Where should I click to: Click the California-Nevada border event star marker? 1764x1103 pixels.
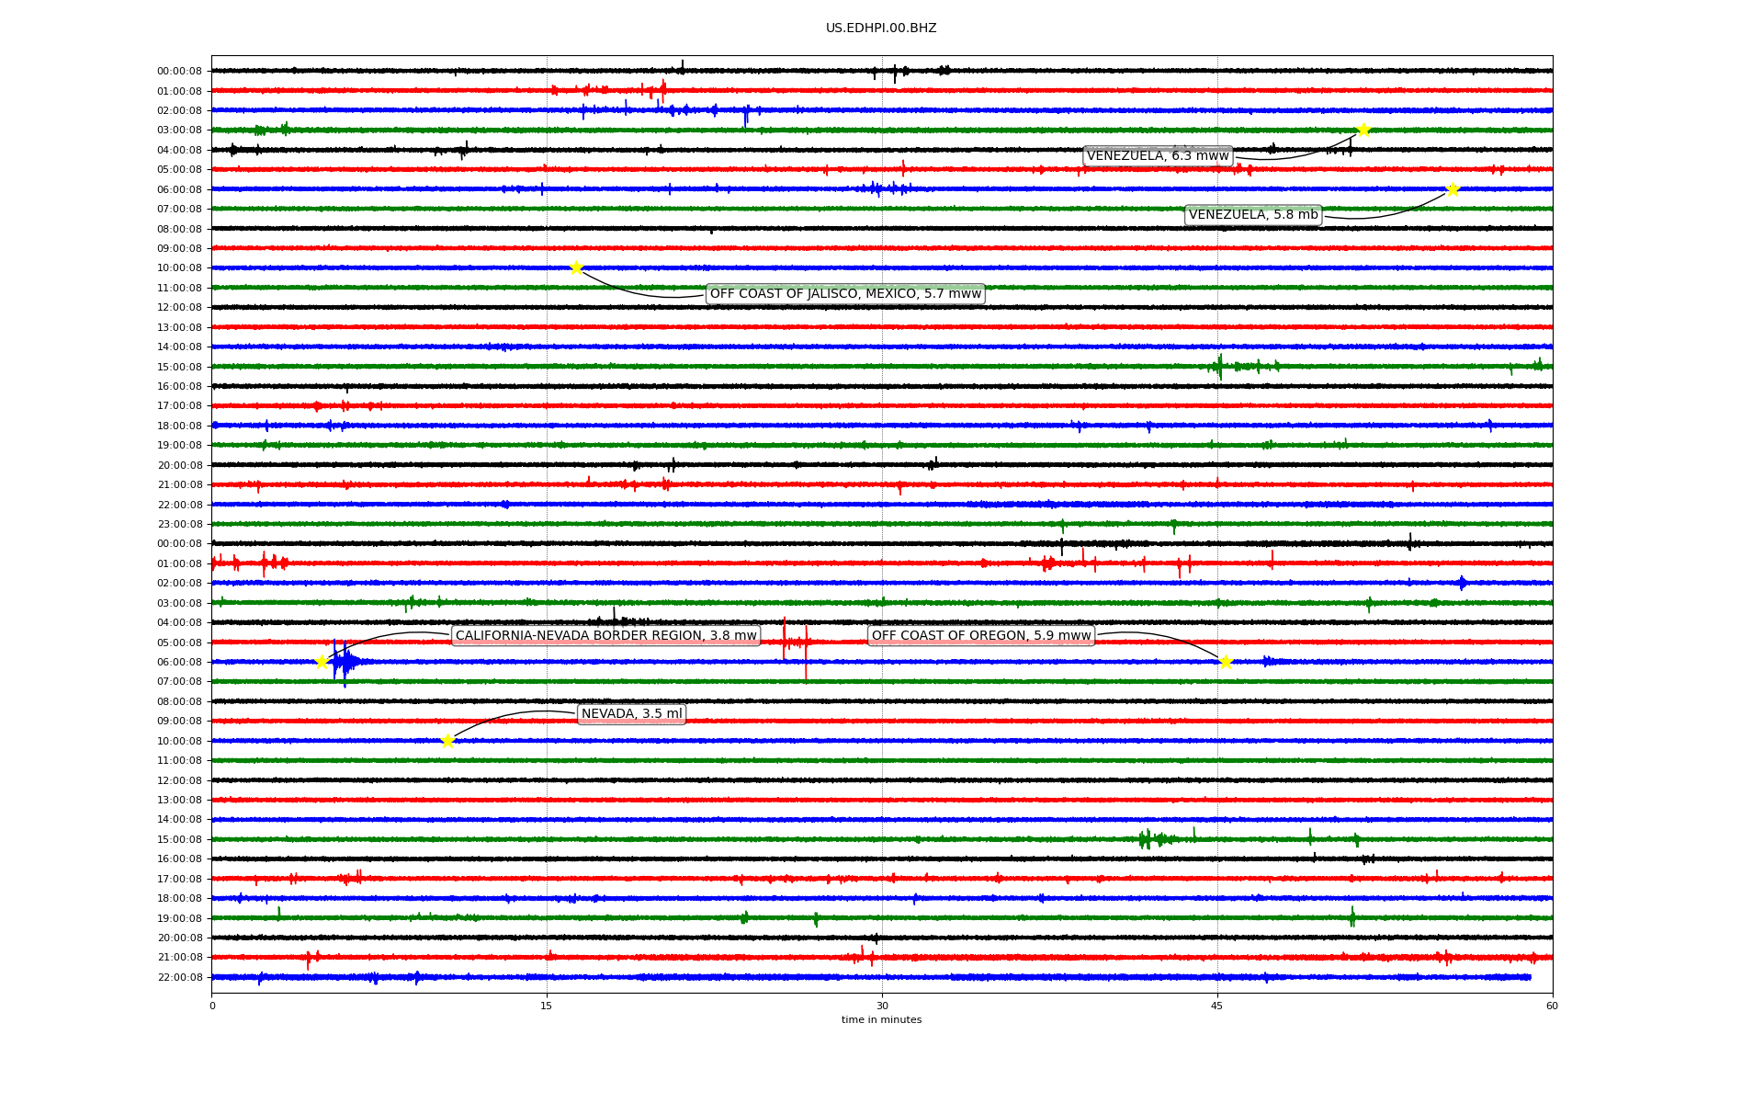[x=322, y=662]
